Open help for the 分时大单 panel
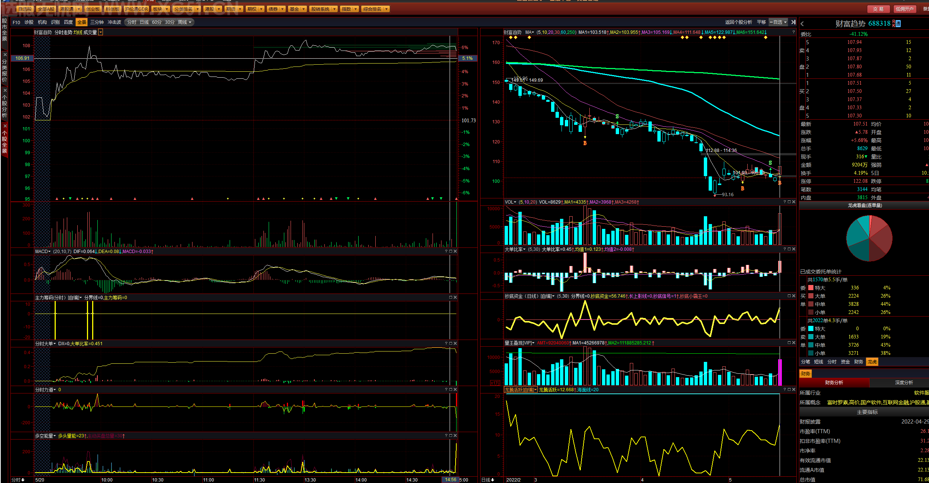Viewport: 929px width, 483px height. (446, 344)
